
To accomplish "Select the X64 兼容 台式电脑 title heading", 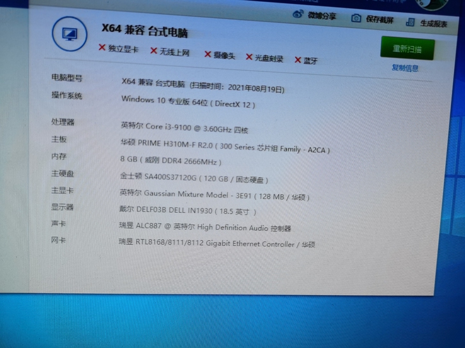I will pyautogui.click(x=145, y=31).
